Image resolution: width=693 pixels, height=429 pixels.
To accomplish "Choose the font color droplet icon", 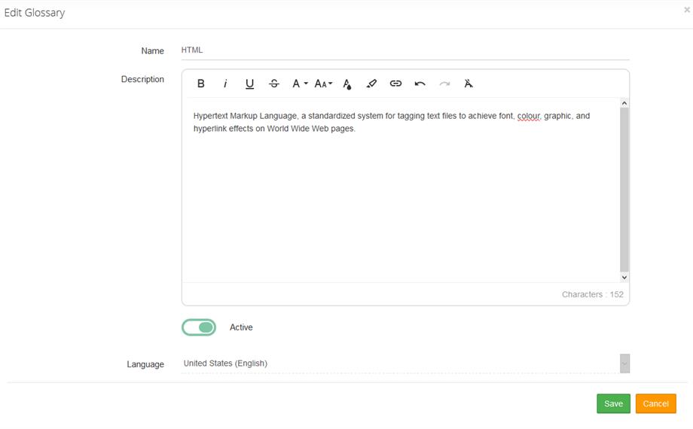I will click(346, 84).
